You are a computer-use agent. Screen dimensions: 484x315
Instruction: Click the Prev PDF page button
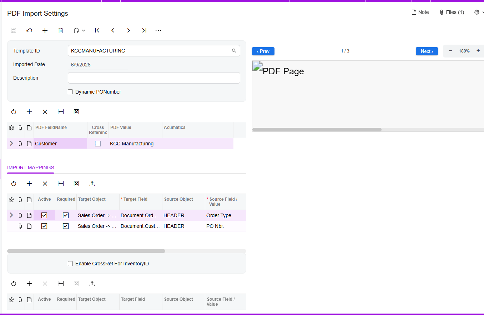[263, 51]
